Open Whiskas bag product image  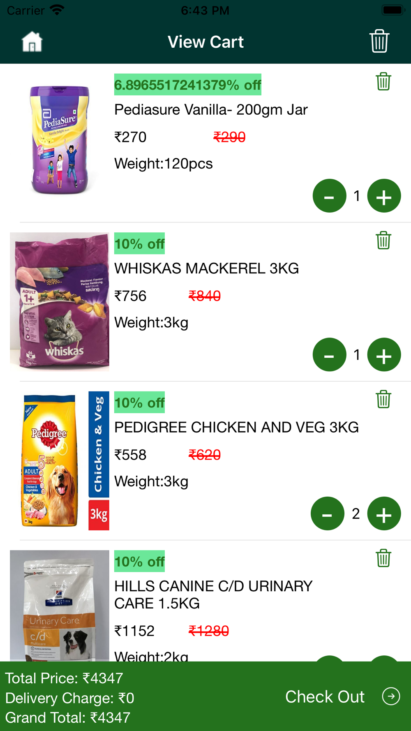click(60, 302)
